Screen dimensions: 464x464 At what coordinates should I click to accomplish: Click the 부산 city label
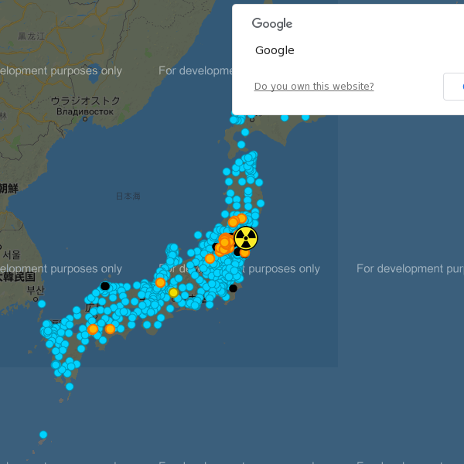[x=36, y=290]
